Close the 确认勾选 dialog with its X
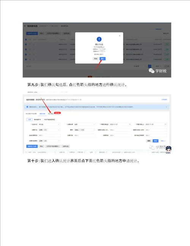 (x=120, y=36)
